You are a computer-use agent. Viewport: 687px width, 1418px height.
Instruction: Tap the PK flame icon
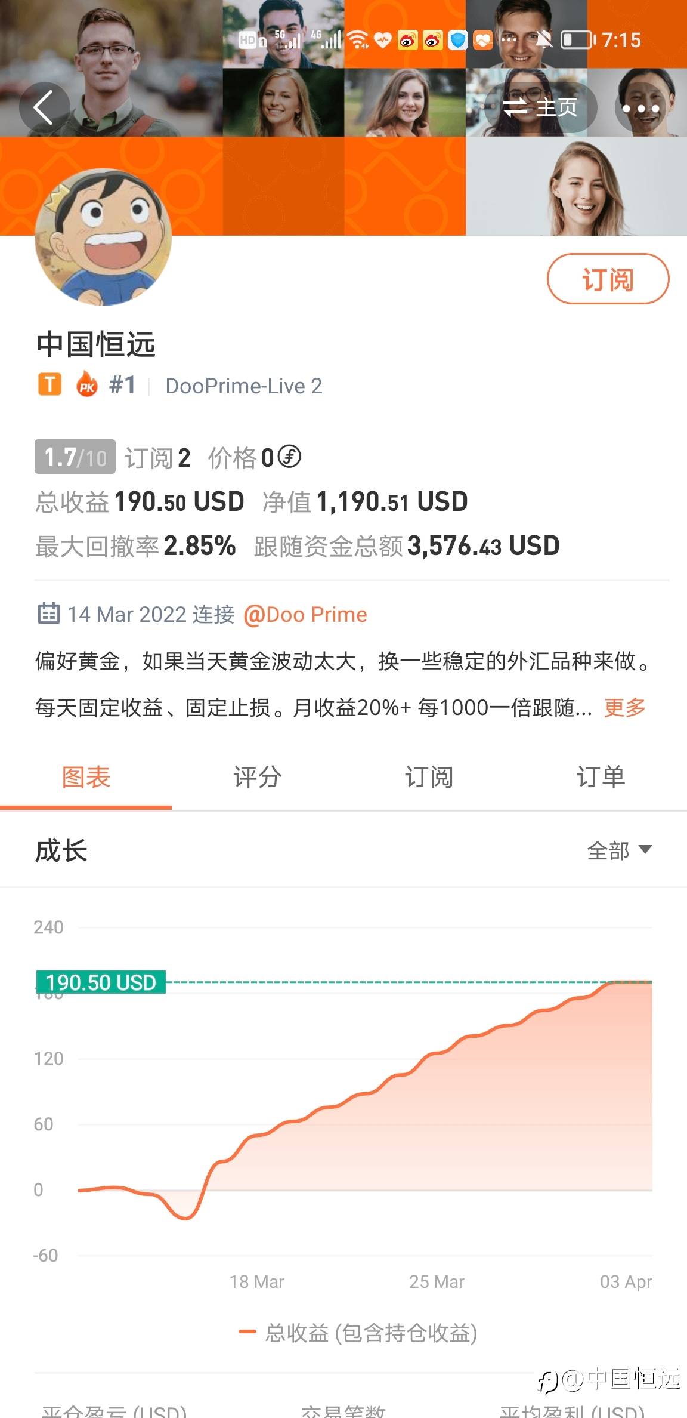pos(87,385)
